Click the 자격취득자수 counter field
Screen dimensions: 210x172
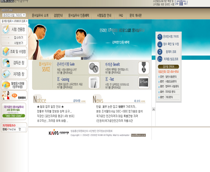pyautogui.click(x=17, y=129)
